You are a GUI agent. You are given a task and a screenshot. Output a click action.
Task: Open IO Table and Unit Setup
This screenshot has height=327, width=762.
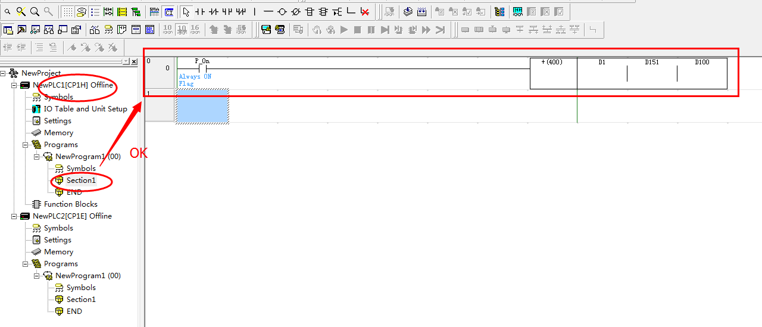[85, 109]
